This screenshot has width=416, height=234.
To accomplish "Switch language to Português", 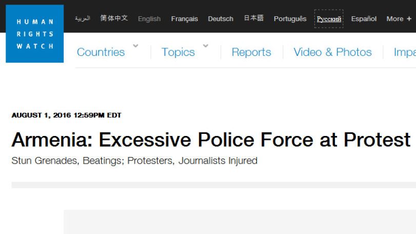I will tap(290, 19).
